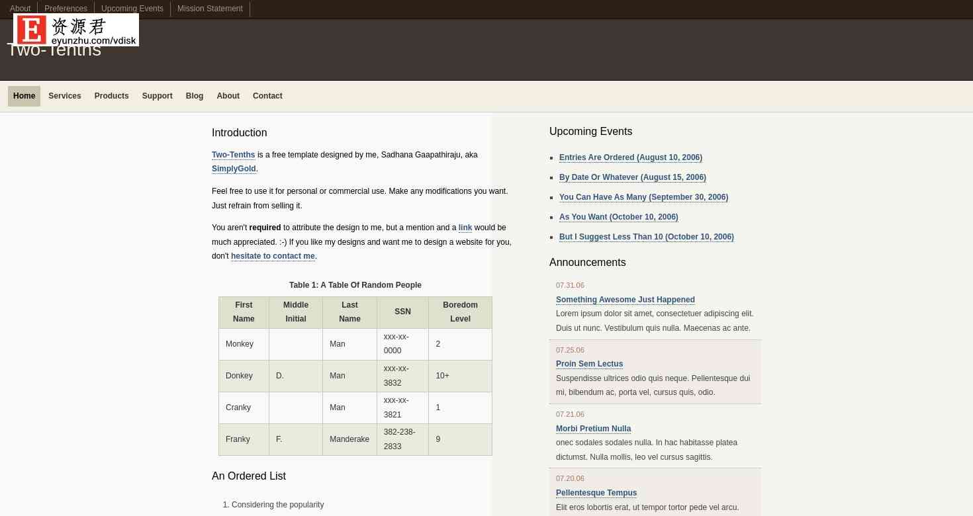Open the Contact menu item
Image resolution: width=973 pixels, height=516 pixels.
tap(267, 96)
